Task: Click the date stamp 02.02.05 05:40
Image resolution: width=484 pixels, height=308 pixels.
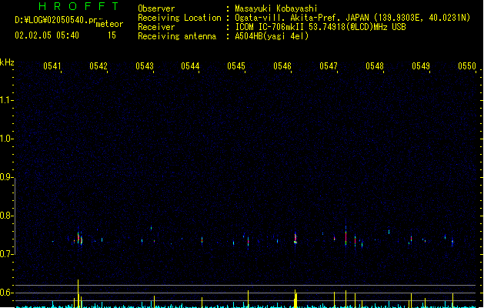Action: click(x=47, y=35)
